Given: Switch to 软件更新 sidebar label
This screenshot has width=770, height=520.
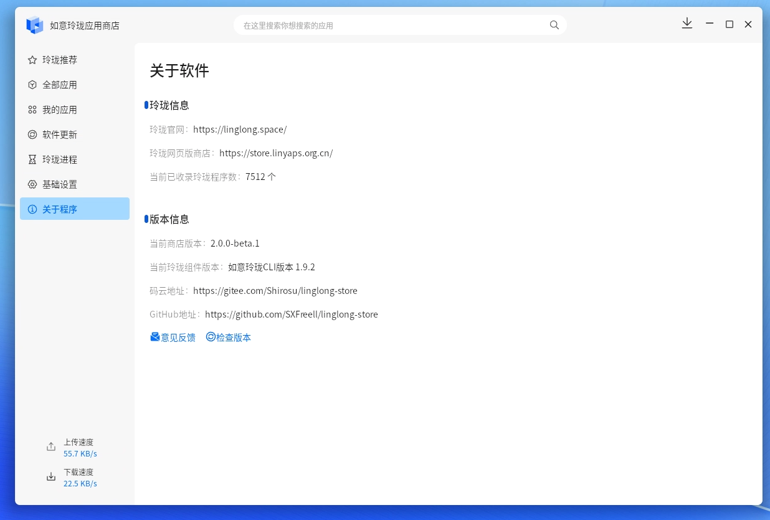Looking at the screenshot, I should point(60,135).
